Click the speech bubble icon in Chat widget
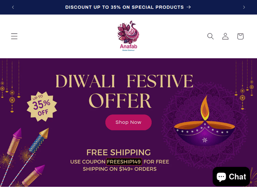Screen dimensions: 257x193 [221, 177]
